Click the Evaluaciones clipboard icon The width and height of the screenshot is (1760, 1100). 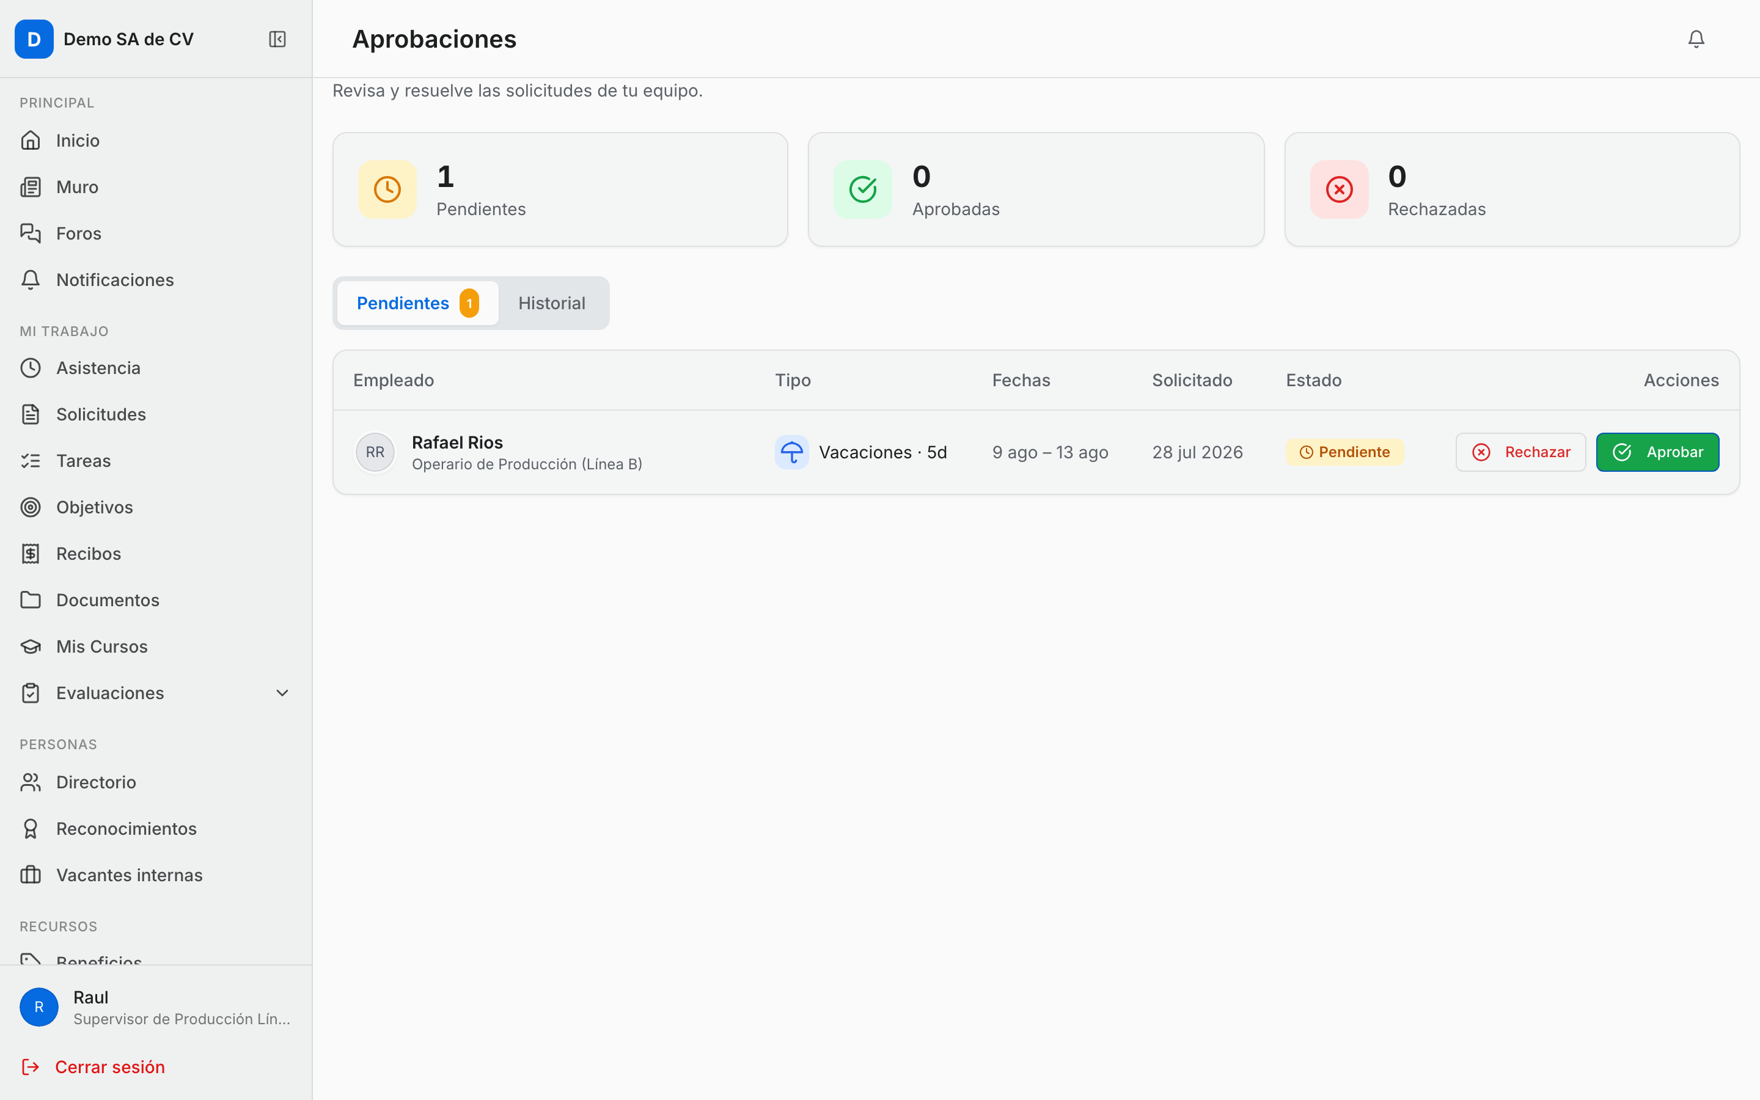coord(31,694)
